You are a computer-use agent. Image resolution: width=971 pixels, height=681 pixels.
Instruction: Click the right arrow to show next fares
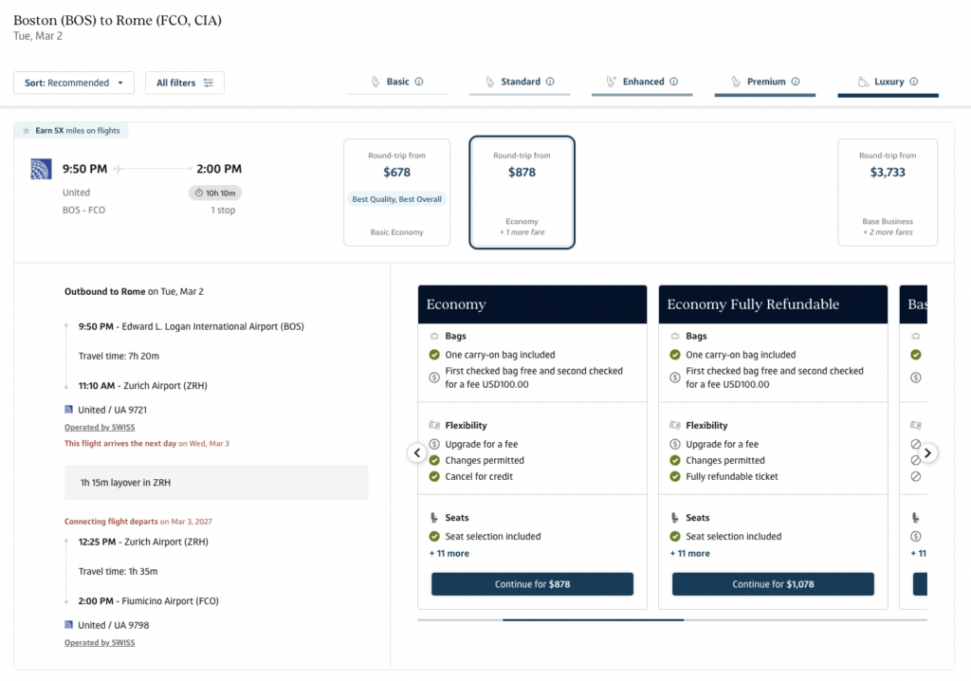click(928, 453)
